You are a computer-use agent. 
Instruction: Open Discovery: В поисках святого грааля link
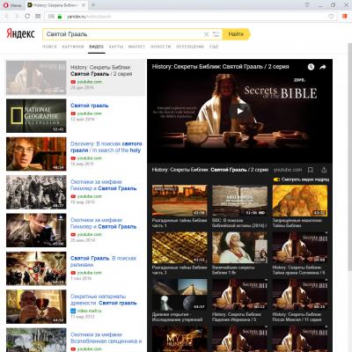(106, 147)
